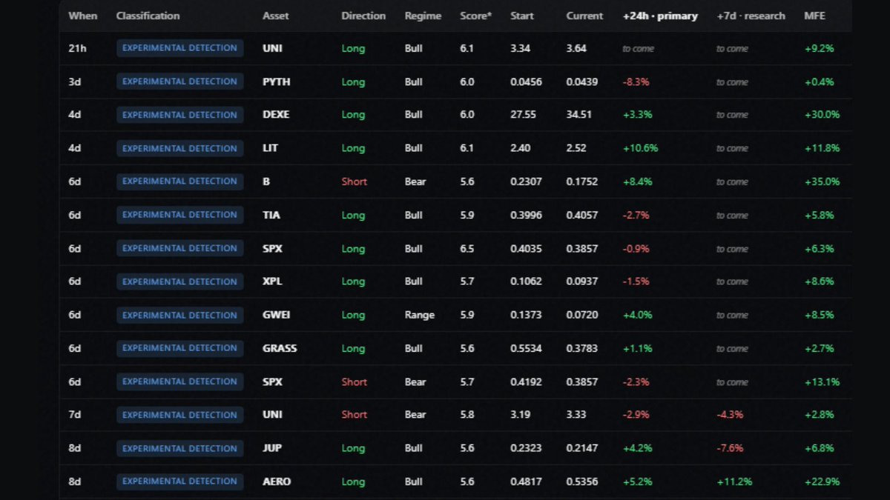Screen dimensions: 890x500
Task: Click the +22.9% MFE value
Action: coord(822,481)
